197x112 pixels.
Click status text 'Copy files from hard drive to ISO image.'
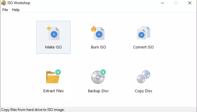click(33, 110)
